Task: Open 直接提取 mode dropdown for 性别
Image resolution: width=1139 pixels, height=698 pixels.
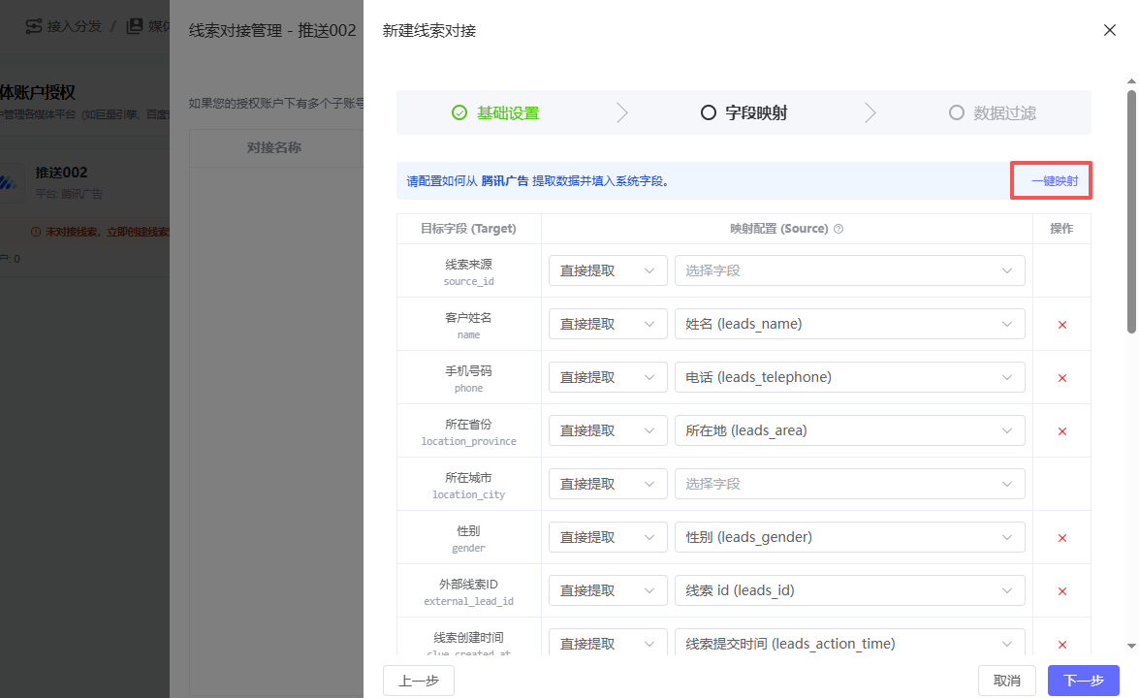Action: click(608, 537)
